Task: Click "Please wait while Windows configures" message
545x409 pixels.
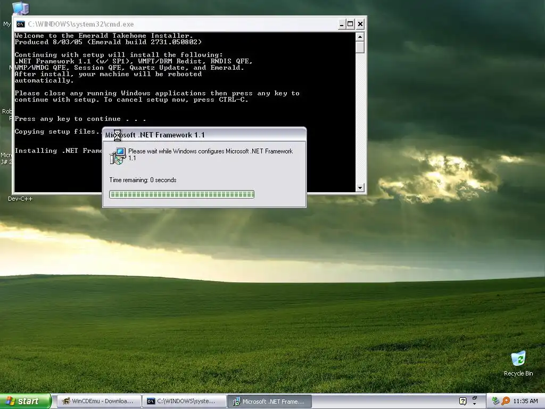Action: 211,154
